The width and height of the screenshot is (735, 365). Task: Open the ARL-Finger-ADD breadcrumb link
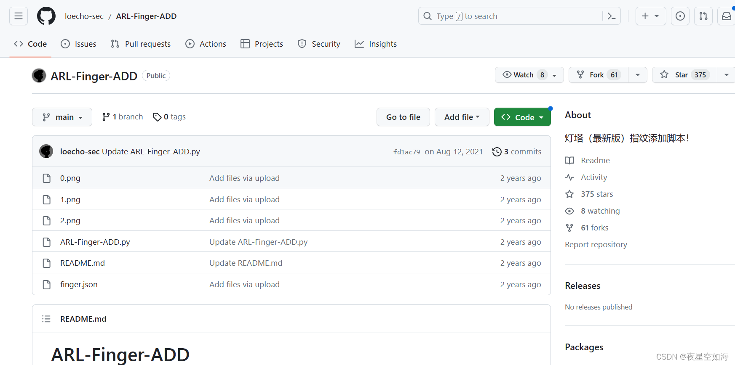point(146,16)
